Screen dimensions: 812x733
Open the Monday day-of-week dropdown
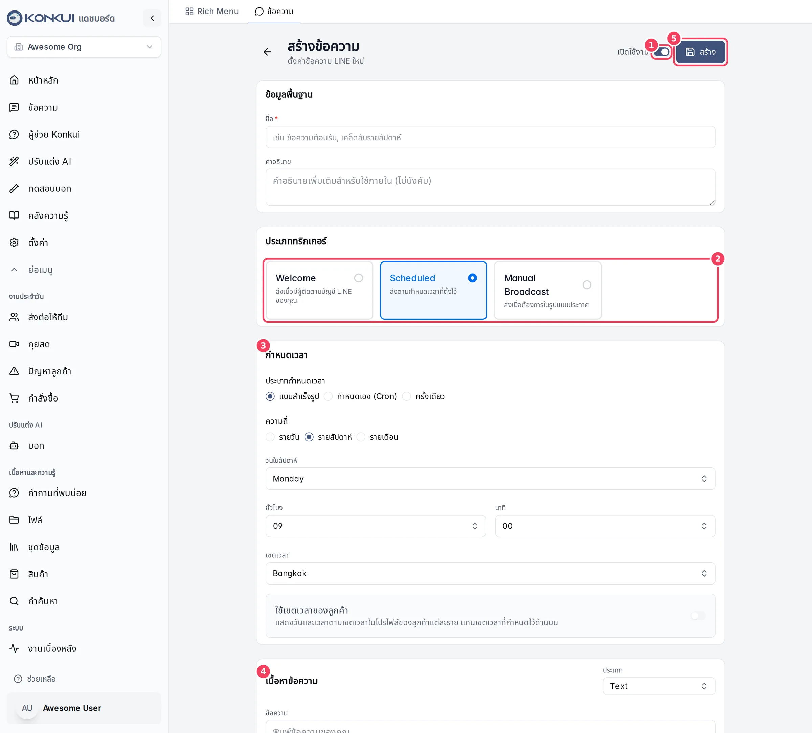coord(490,479)
